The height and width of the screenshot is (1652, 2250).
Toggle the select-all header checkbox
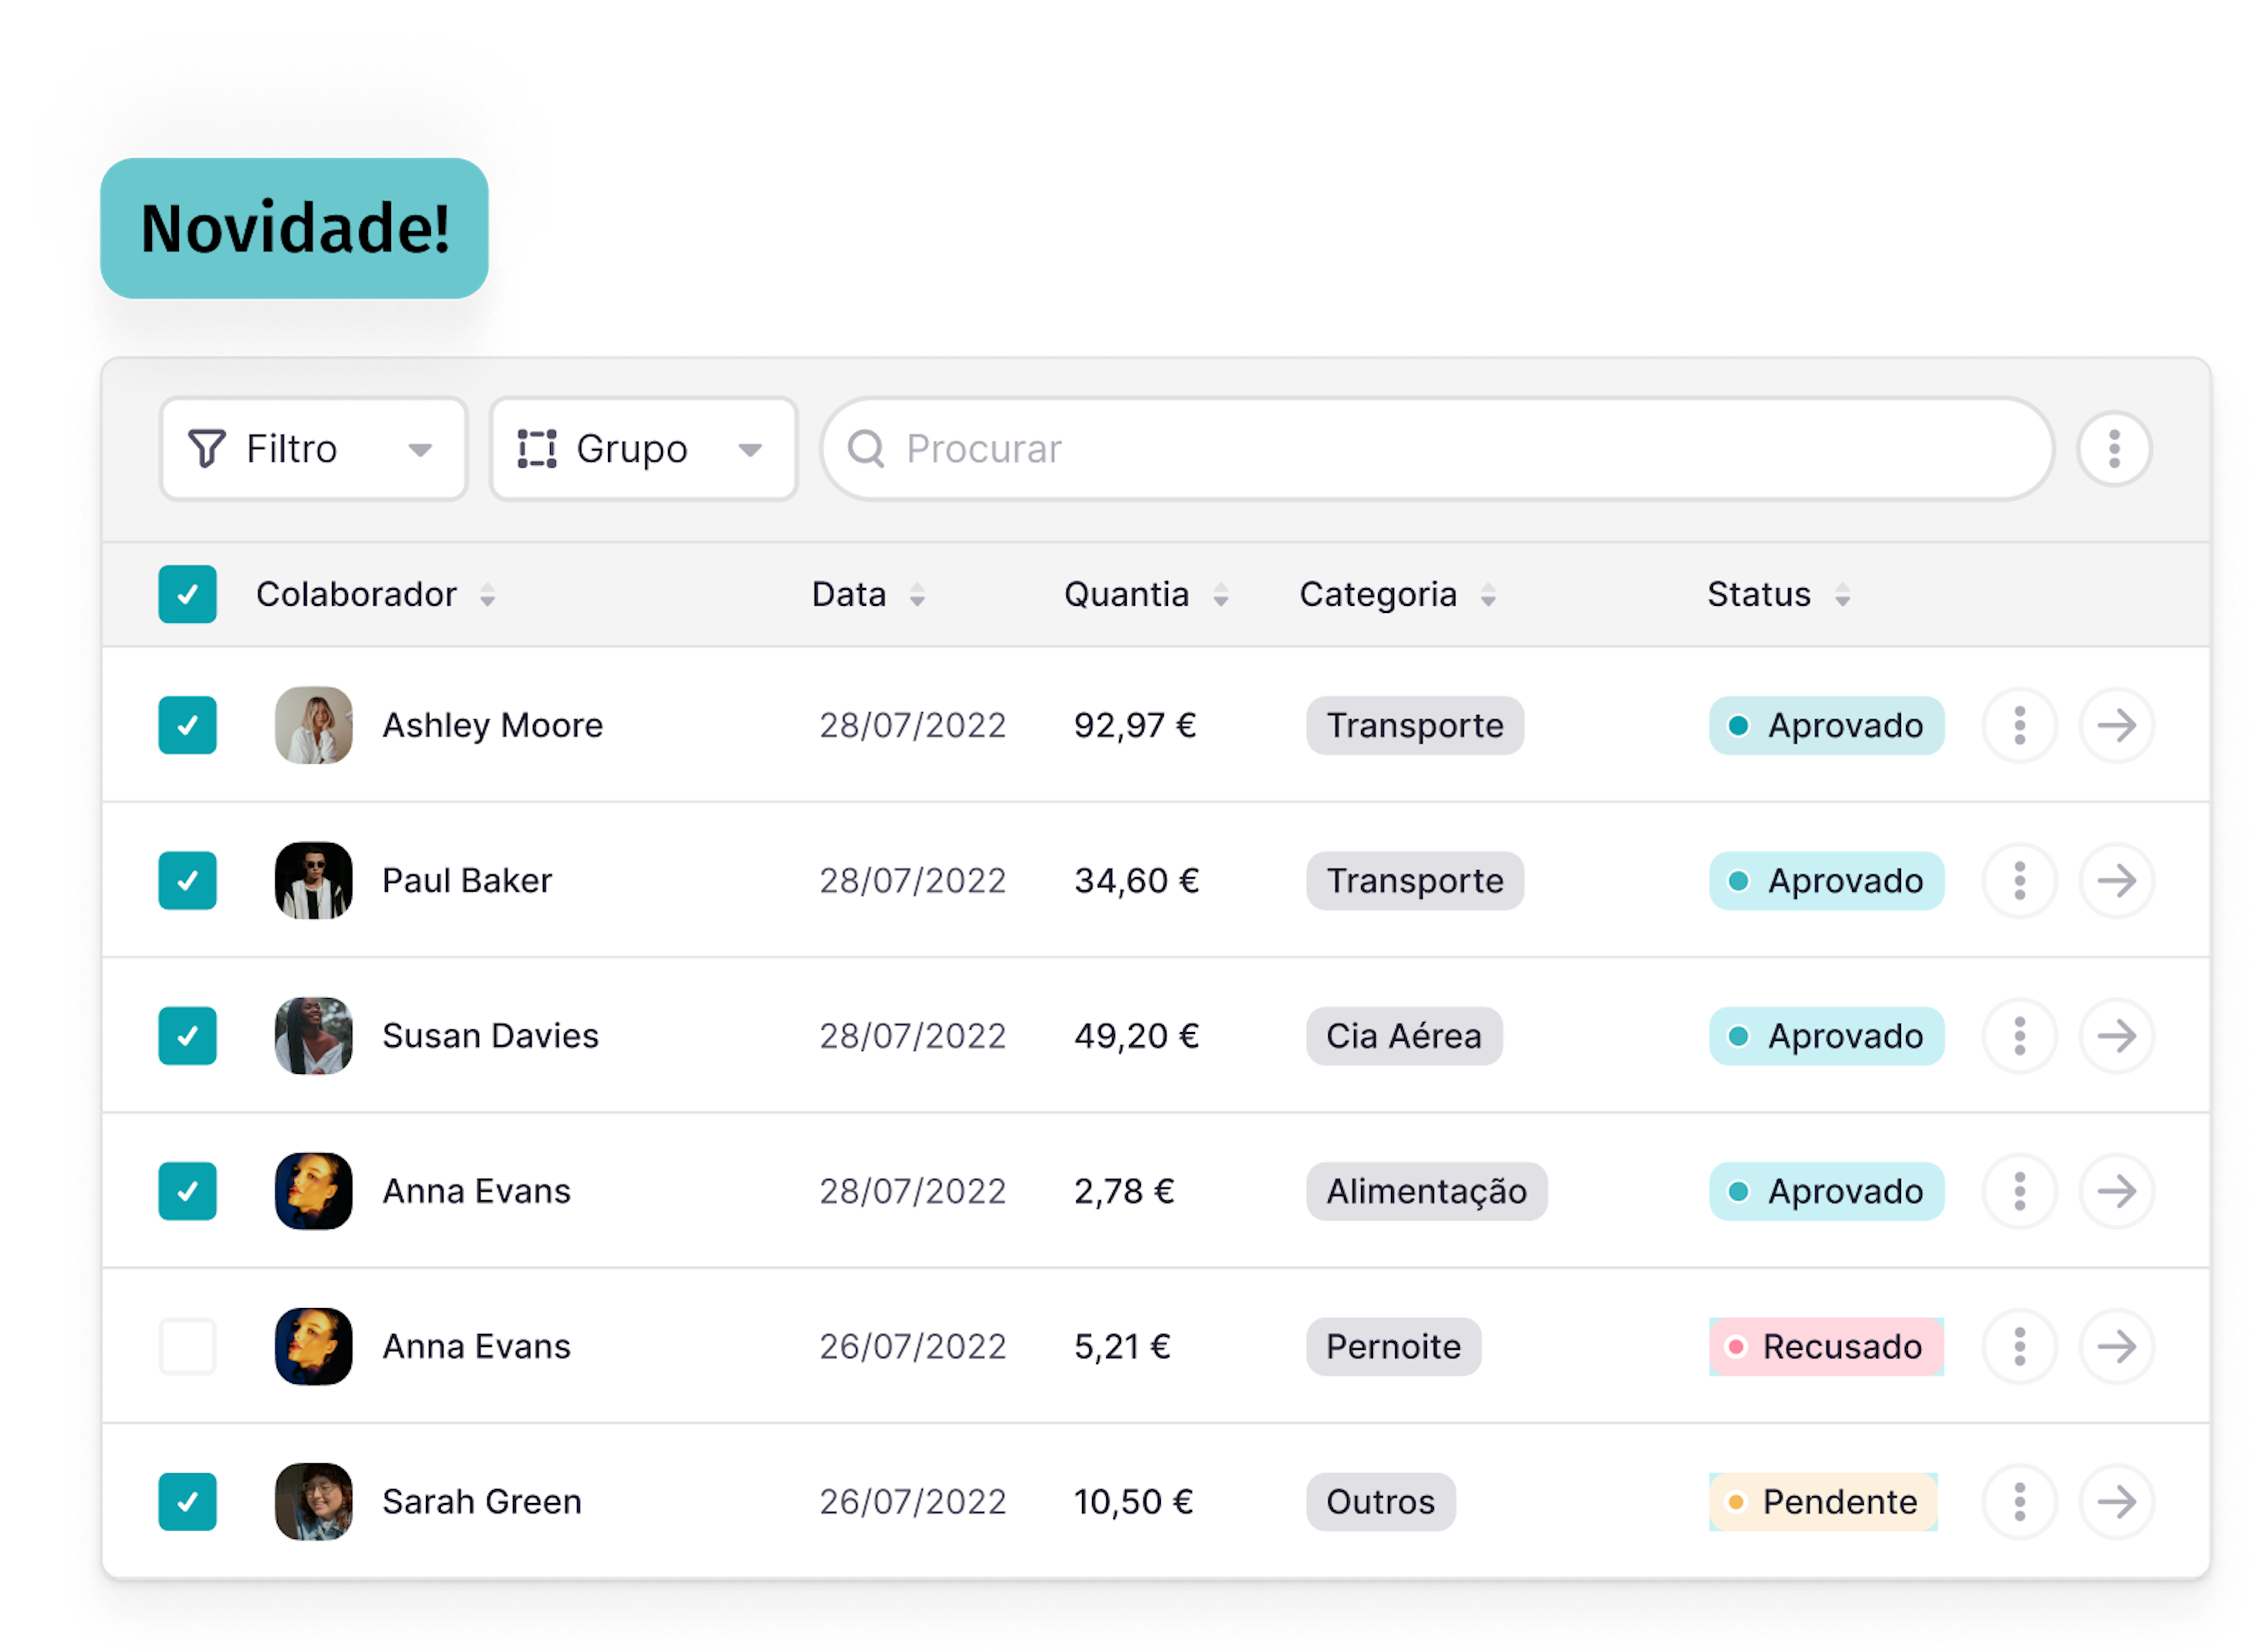coord(187,594)
